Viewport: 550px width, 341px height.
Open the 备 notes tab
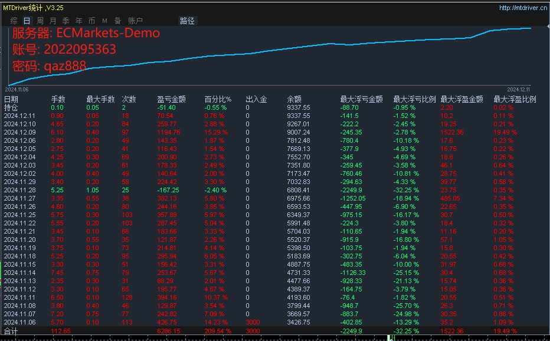coord(118,21)
